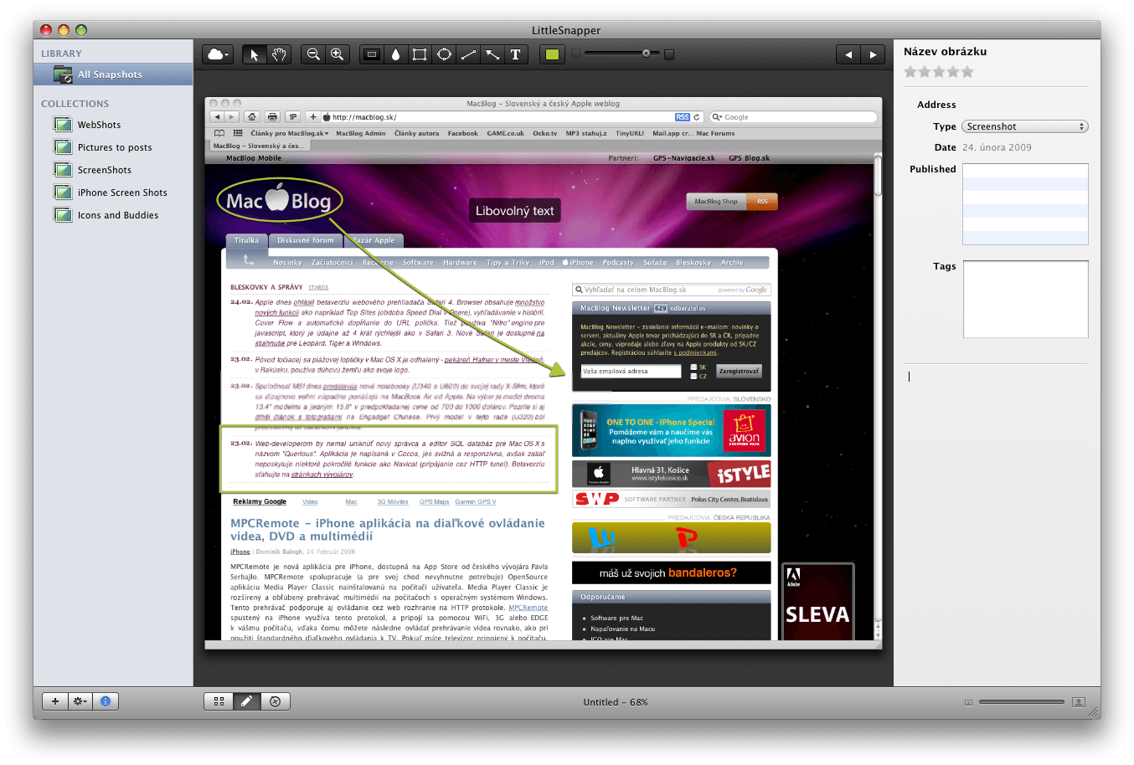Click the LIBRARY sidebar header
The image size is (1134, 765).
(x=61, y=54)
